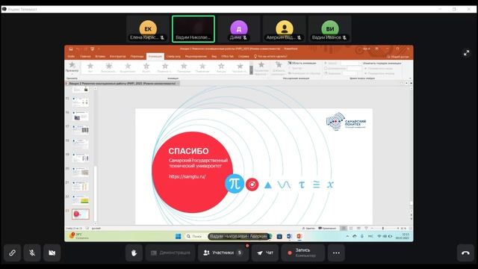This screenshot has width=478, height=269.
Task: Open the three-dots more options menu
Action: pos(336,253)
